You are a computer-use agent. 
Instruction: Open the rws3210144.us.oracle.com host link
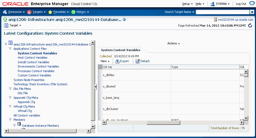[x=236, y=20]
